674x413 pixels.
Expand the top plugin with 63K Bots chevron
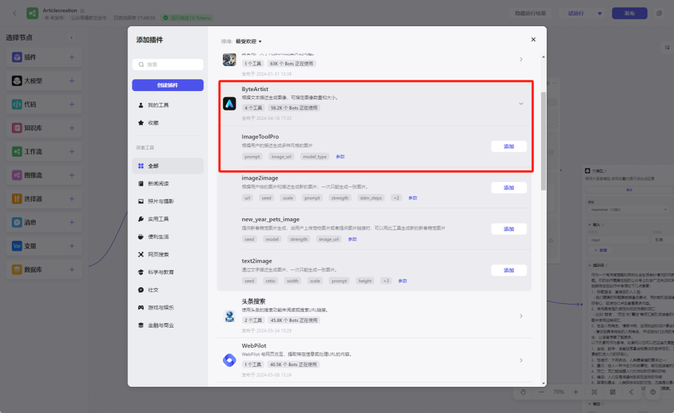click(x=521, y=59)
